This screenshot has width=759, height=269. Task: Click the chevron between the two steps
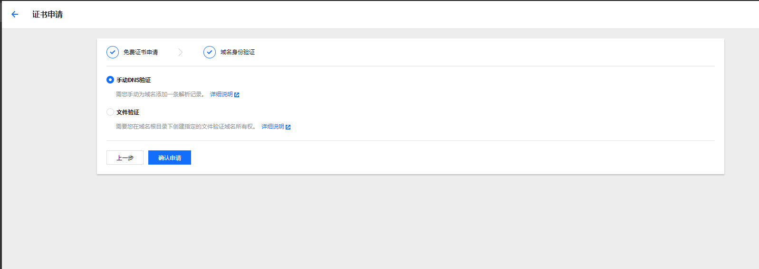pyautogui.click(x=181, y=52)
